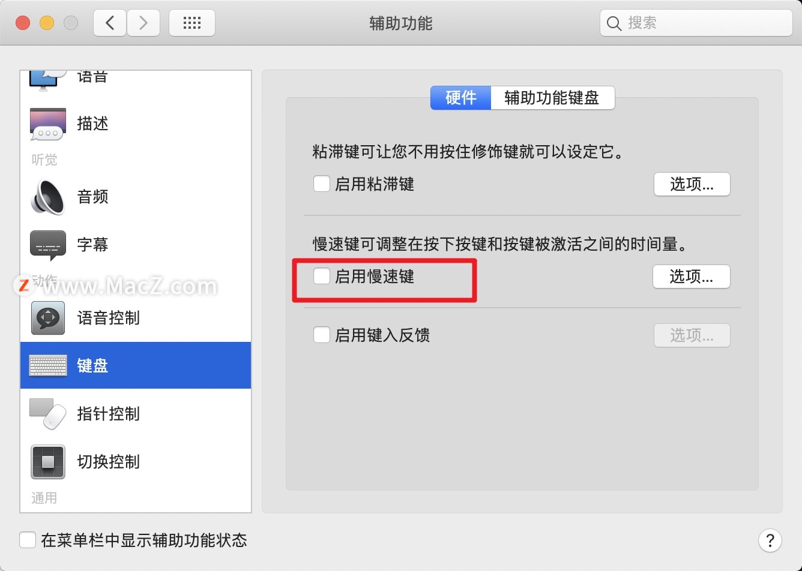802x571 pixels.
Task: Click the 搜索 search field
Action: click(x=696, y=23)
